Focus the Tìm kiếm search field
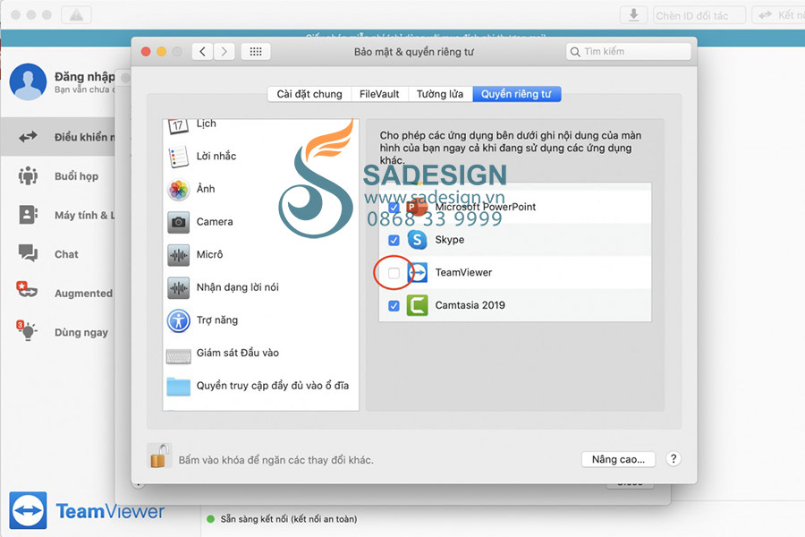 (629, 51)
